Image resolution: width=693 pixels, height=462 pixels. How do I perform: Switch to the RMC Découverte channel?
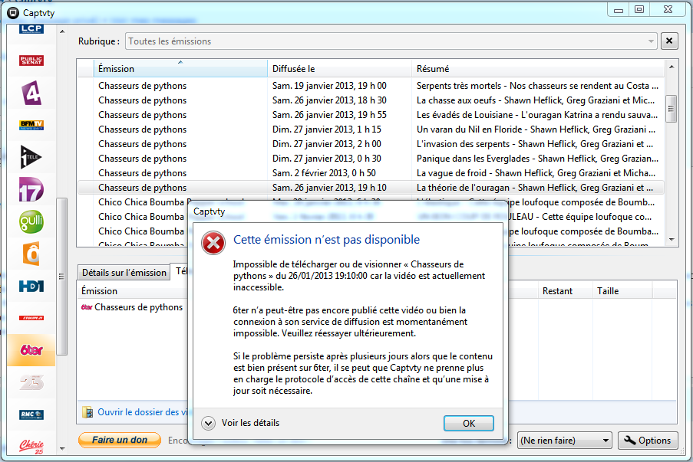click(x=31, y=414)
